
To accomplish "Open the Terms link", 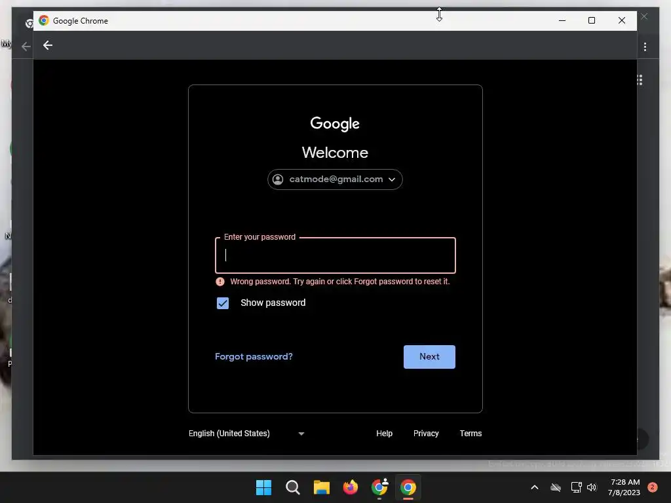I will point(470,434).
